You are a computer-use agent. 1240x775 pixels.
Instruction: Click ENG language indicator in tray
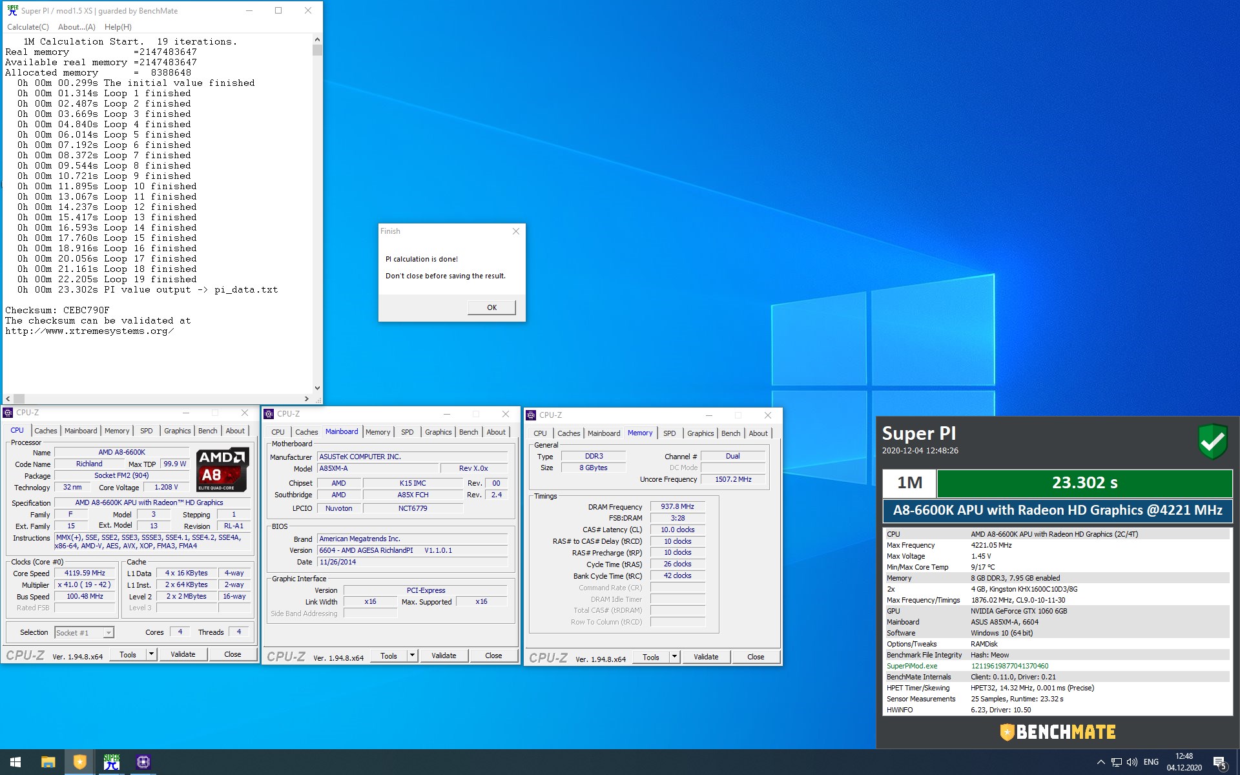(x=1151, y=762)
